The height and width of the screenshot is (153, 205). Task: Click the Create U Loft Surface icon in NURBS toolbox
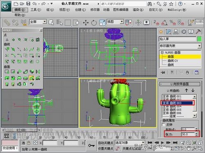(32, 78)
